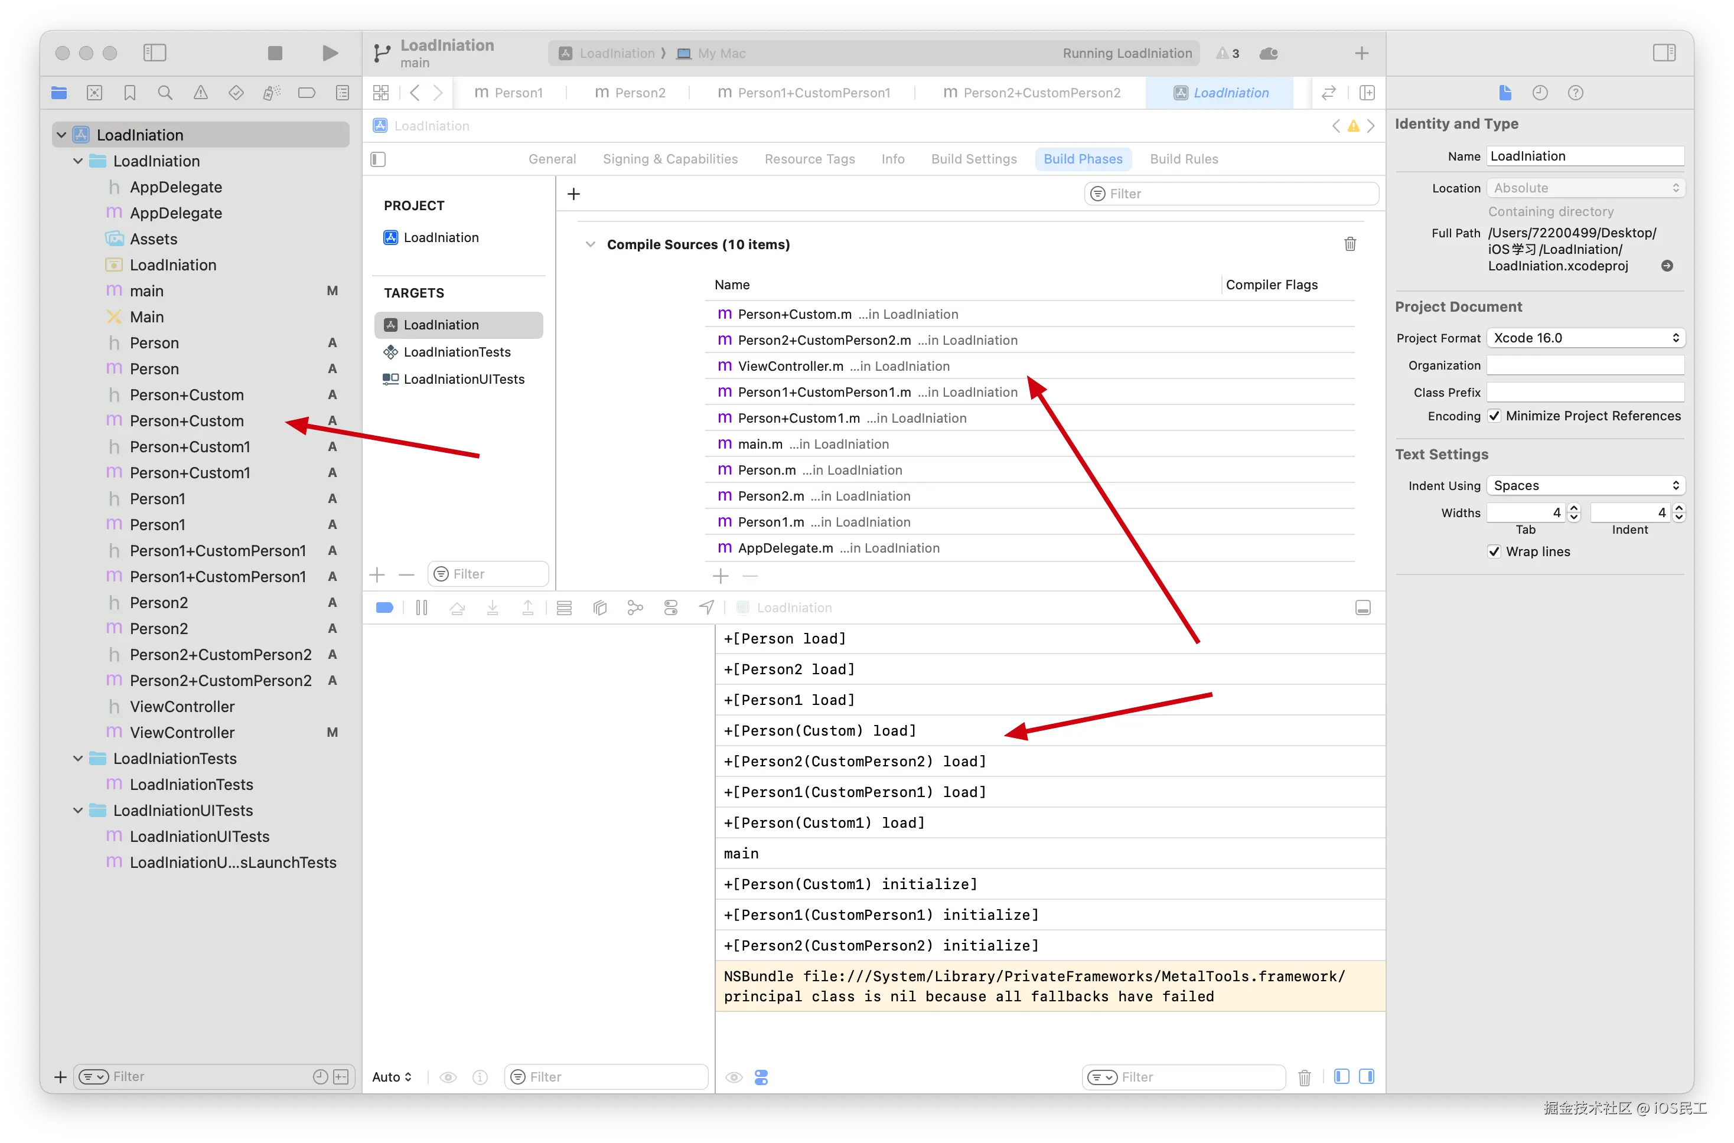Toggle the Wrap lines checkbox
Viewport: 1734px width, 1143px height.
(1494, 552)
